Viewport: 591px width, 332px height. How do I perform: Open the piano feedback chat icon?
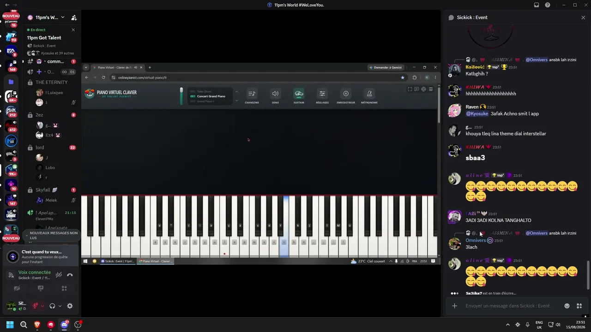click(x=416, y=89)
